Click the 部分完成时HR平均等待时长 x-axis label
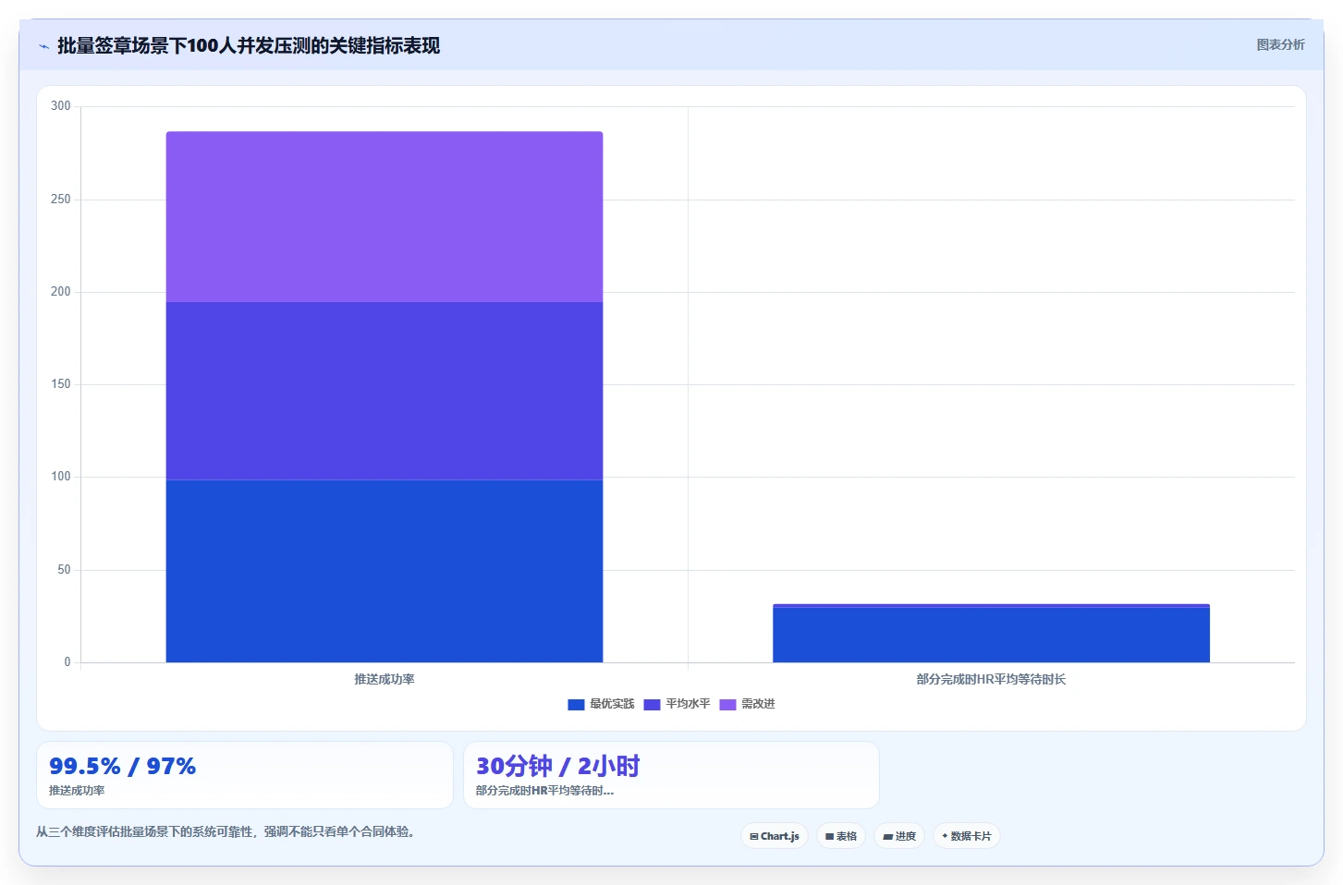1343x885 pixels. pos(991,679)
